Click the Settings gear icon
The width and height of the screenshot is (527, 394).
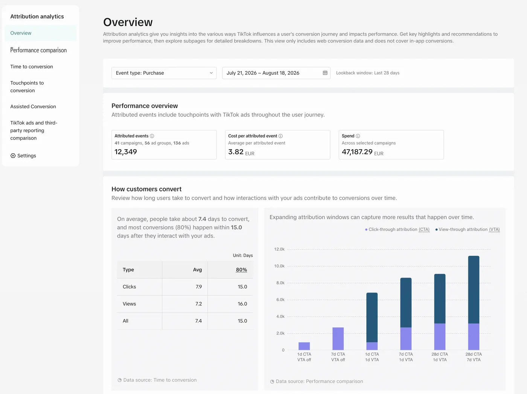13,156
